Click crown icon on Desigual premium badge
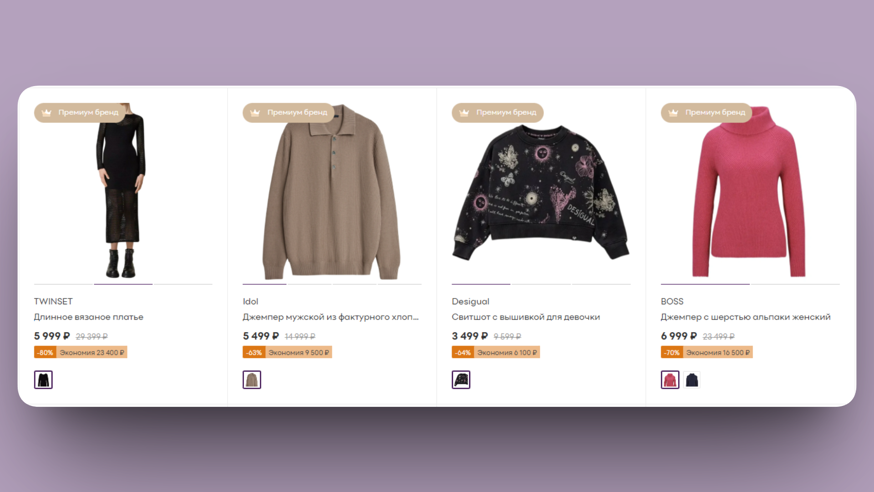The height and width of the screenshot is (492, 874). click(464, 113)
